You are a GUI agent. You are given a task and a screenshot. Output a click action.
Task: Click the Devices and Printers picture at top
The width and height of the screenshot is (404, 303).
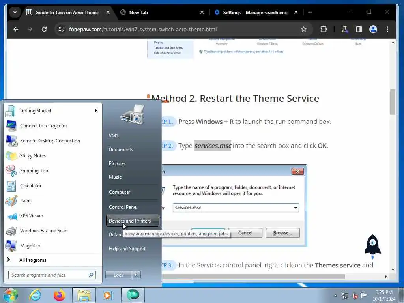(132, 115)
